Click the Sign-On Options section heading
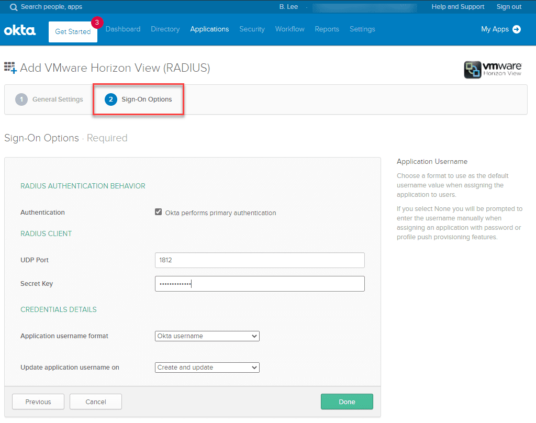This screenshot has width=536, height=423. point(42,138)
